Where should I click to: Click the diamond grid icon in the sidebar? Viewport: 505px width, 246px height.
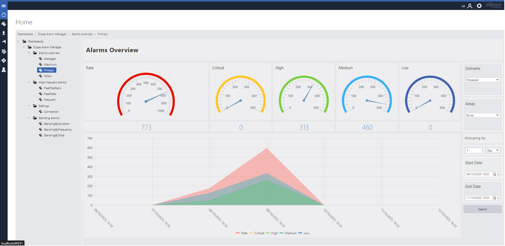[4, 60]
